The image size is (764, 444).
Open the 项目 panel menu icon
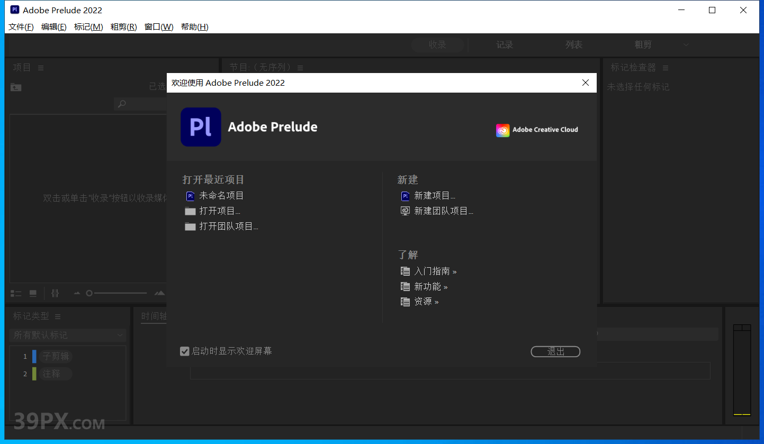[41, 68]
